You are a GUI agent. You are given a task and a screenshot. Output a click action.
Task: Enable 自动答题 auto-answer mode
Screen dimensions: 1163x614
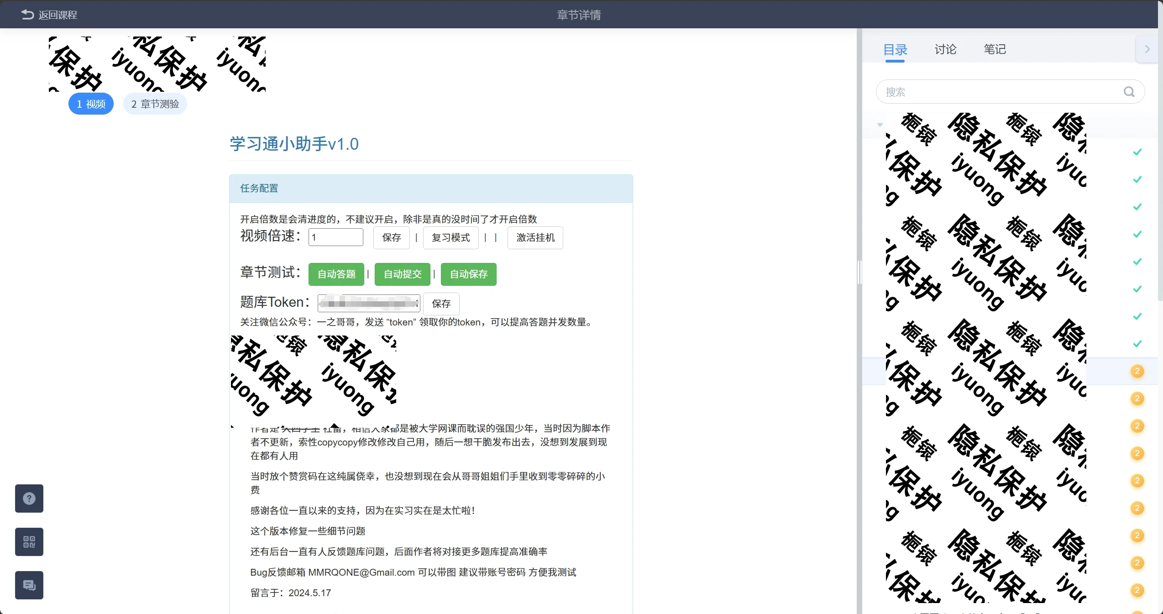pyautogui.click(x=336, y=274)
